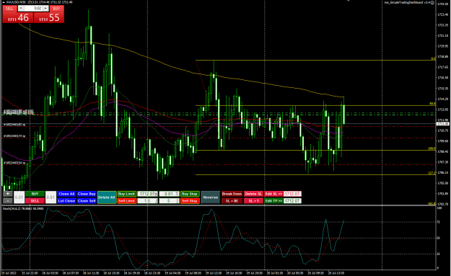Click the red SELL one-click trading button
This screenshot has width=451, height=276.
pyautogui.click(x=9, y=9)
